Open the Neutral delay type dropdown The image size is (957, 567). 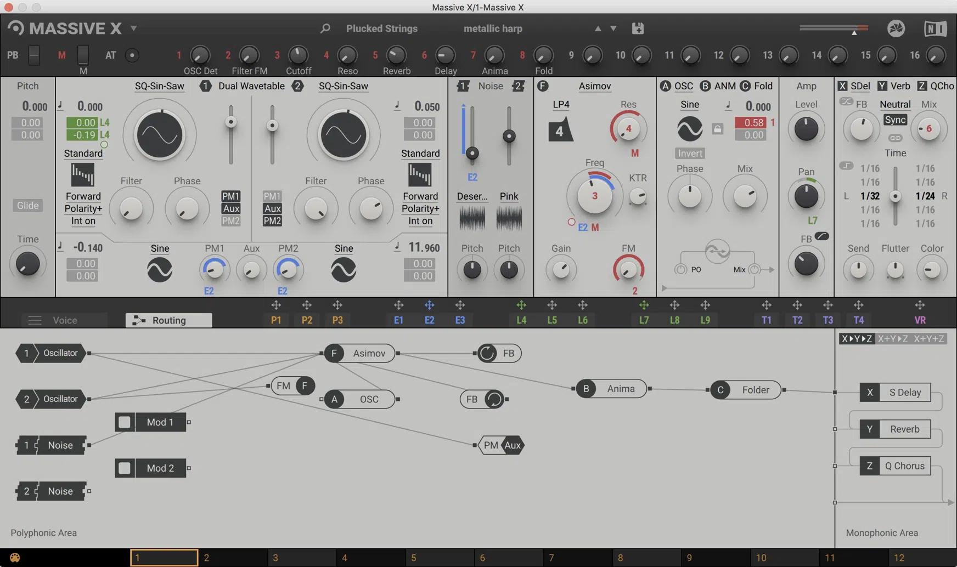(x=895, y=104)
